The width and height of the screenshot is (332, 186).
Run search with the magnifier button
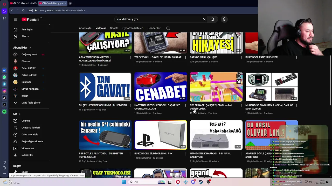coord(212,19)
